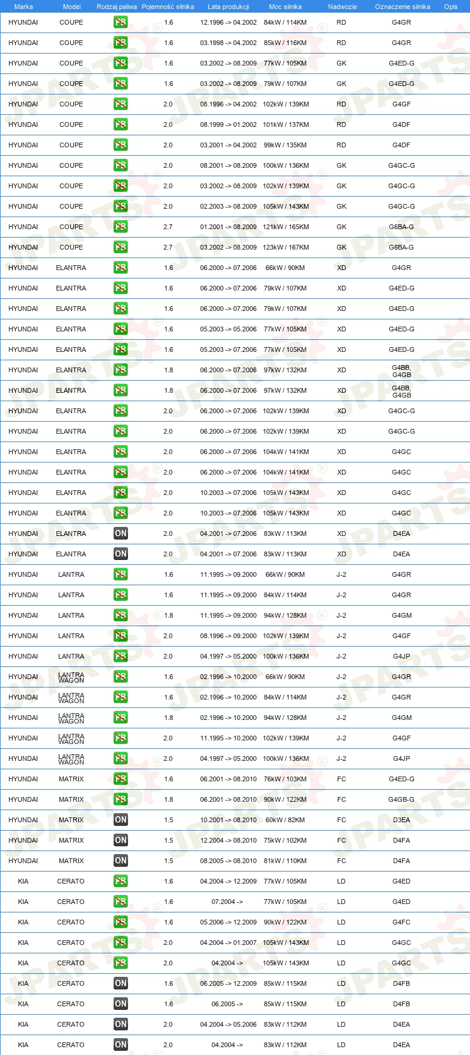Screen dimensions: 470x1055
Task: Select the engine code 'D3EA'
Action: 401,820
